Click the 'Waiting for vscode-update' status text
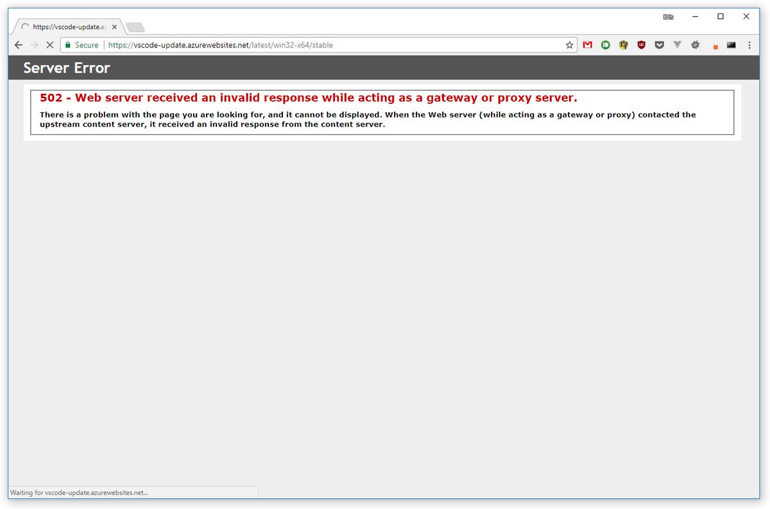 tap(79, 492)
